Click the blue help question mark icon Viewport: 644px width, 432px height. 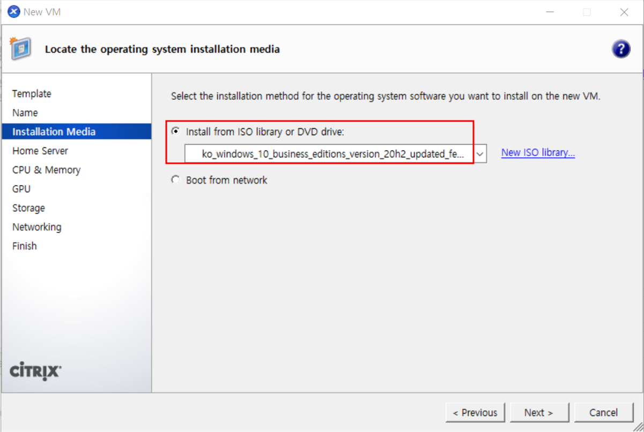point(620,49)
